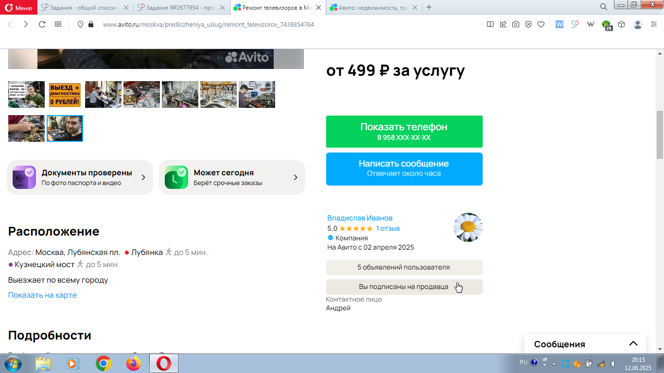Image resolution: width=664 pixels, height=373 pixels.
Task: Click the edit page pencil icon
Action: [x=503, y=24]
